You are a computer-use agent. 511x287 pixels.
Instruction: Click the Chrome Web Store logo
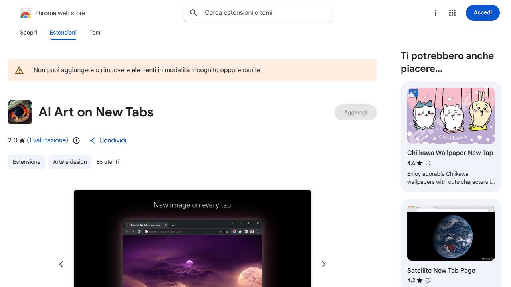pos(25,12)
